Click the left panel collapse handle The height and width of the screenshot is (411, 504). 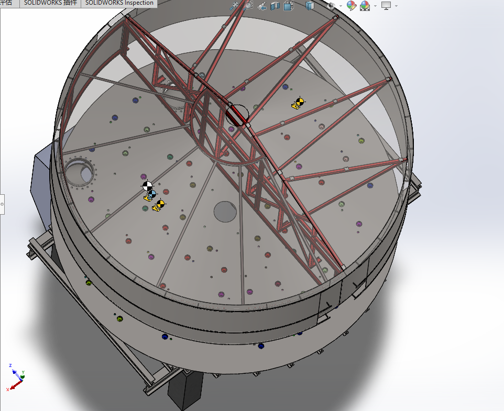2,203
